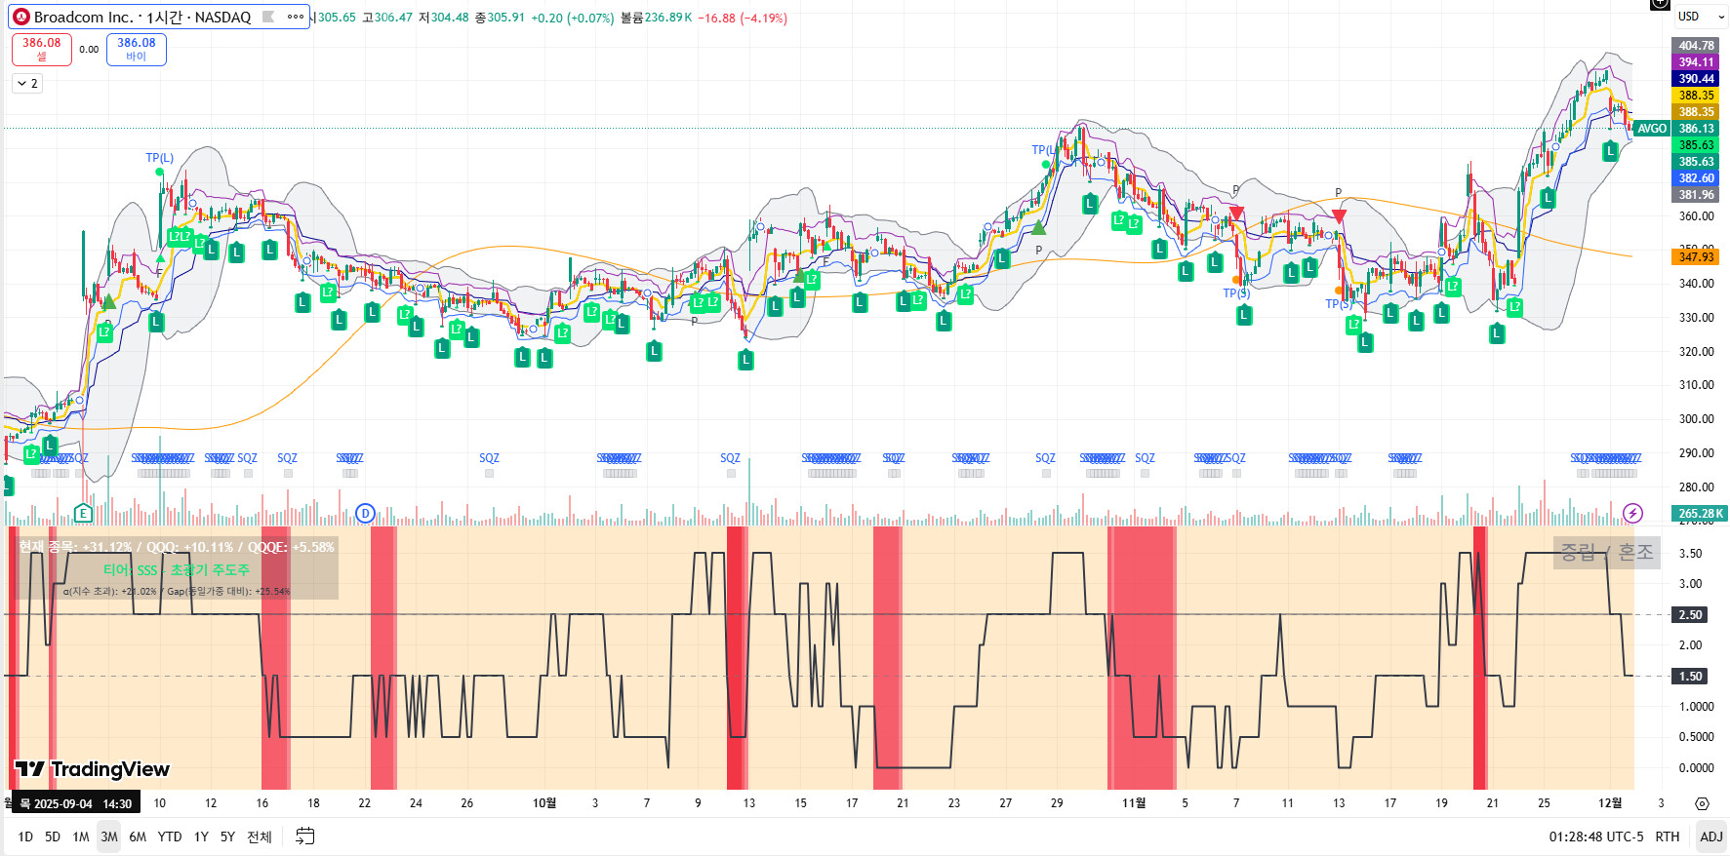Screen dimensions: 1730x856
Task: Open the axis settings gear icon
Action: (x=1702, y=803)
